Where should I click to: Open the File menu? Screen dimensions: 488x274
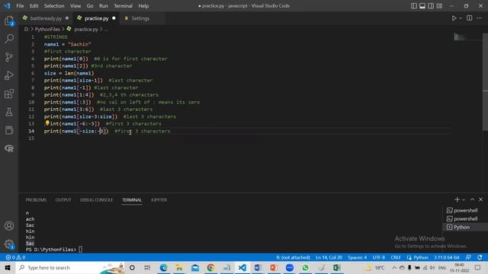pyautogui.click(x=20, y=6)
